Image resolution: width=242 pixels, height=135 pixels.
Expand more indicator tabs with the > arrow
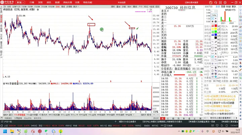click(133, 115)
